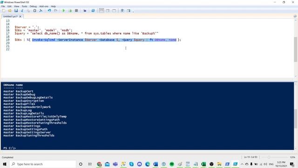Click the 'master BackupHeaderOnlyWork' output row
The width and height of the screenshot is (298, 168).
27,107
